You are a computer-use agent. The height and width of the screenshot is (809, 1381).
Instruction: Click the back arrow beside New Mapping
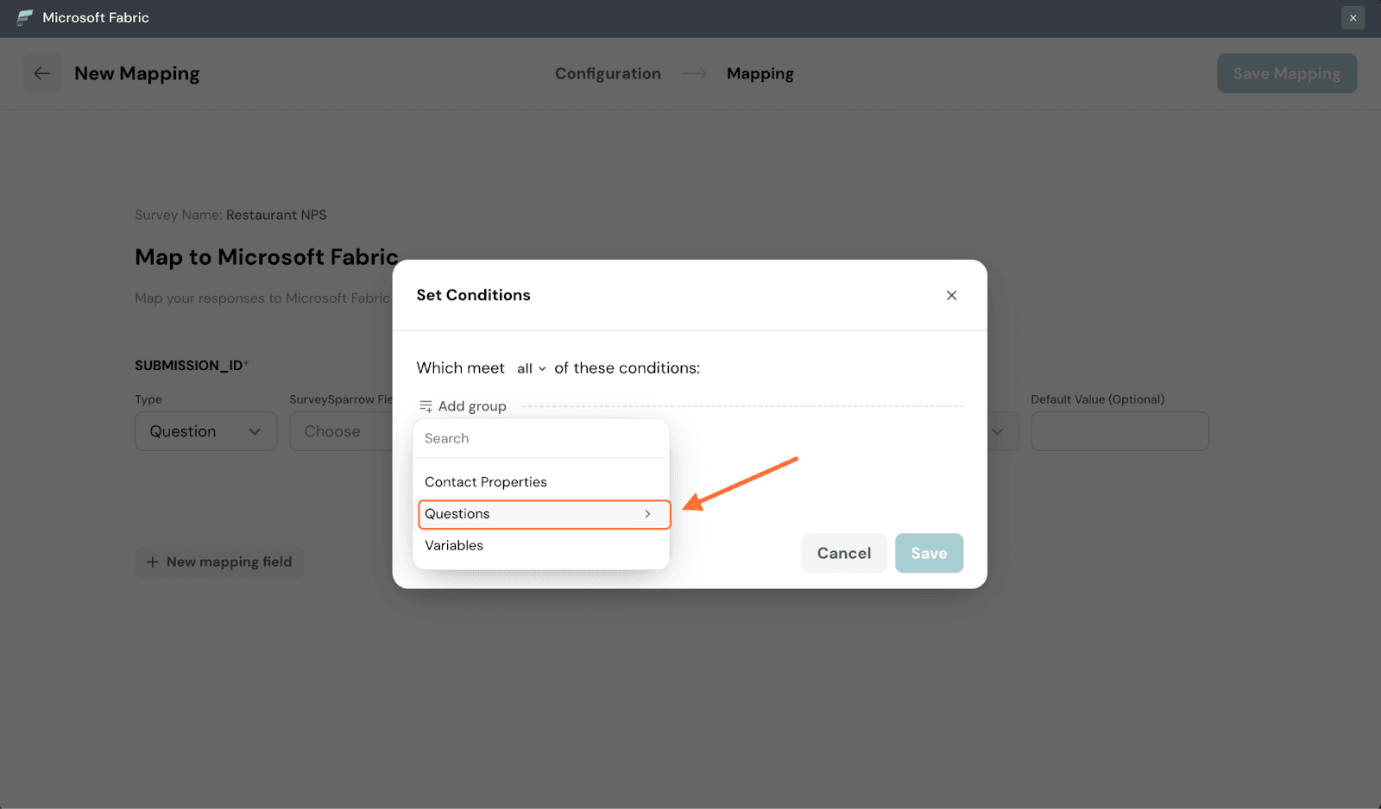[x=42, y=73]
